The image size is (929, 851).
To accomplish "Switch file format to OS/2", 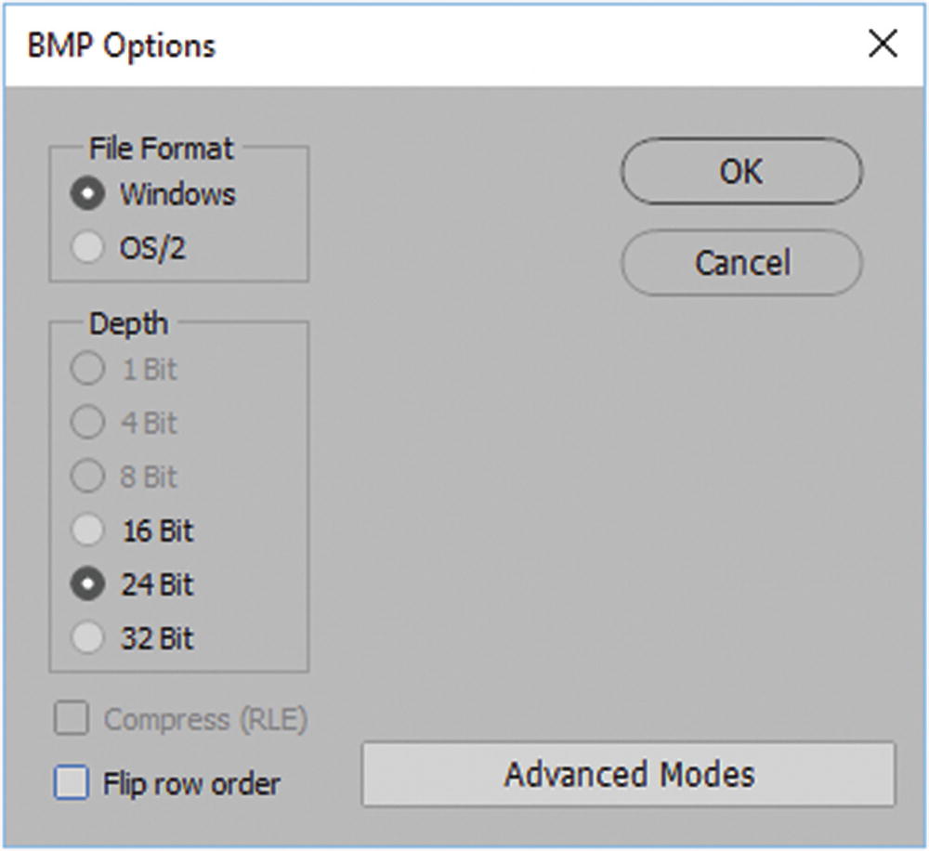I will coord(88,248).
